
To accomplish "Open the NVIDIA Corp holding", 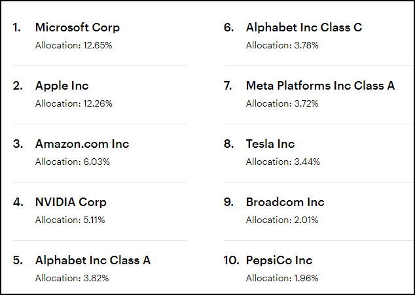I will point(71,202).
